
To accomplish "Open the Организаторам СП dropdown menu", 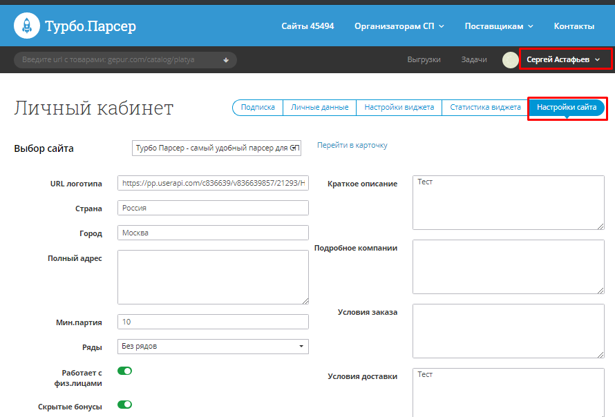I will click(x=399, y=26).
